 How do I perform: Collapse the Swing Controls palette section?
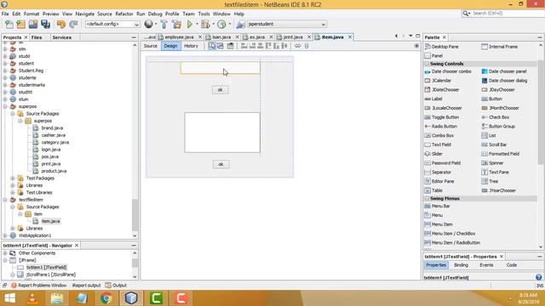[x=427, y=64]
